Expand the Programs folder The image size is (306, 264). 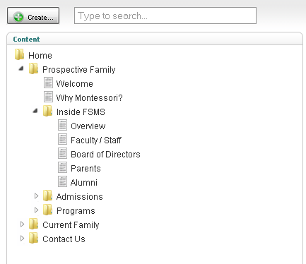[36, 210]
